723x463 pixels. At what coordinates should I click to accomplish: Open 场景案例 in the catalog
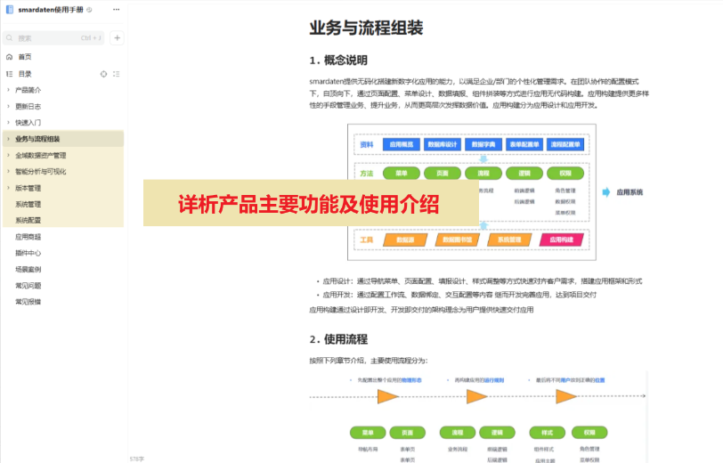point(28,269)
